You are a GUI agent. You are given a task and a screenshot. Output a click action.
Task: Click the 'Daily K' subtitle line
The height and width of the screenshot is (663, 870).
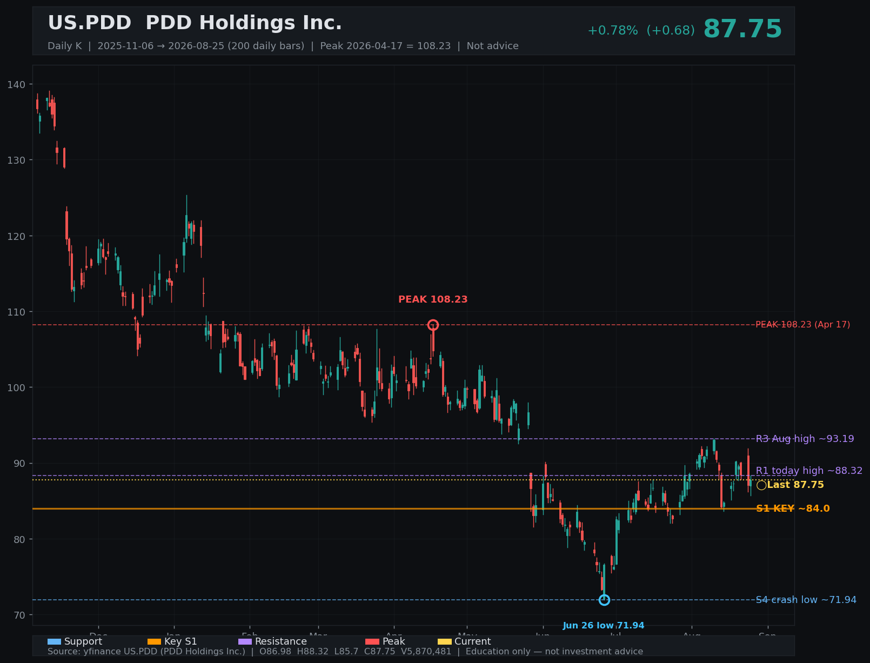[x=283, y=46]
